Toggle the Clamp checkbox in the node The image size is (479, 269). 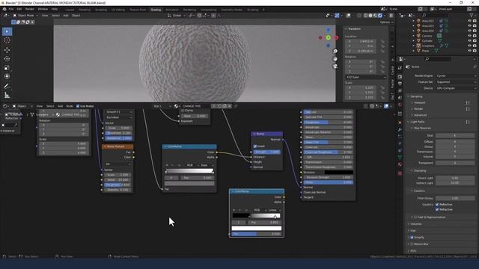tap(183, 111)
